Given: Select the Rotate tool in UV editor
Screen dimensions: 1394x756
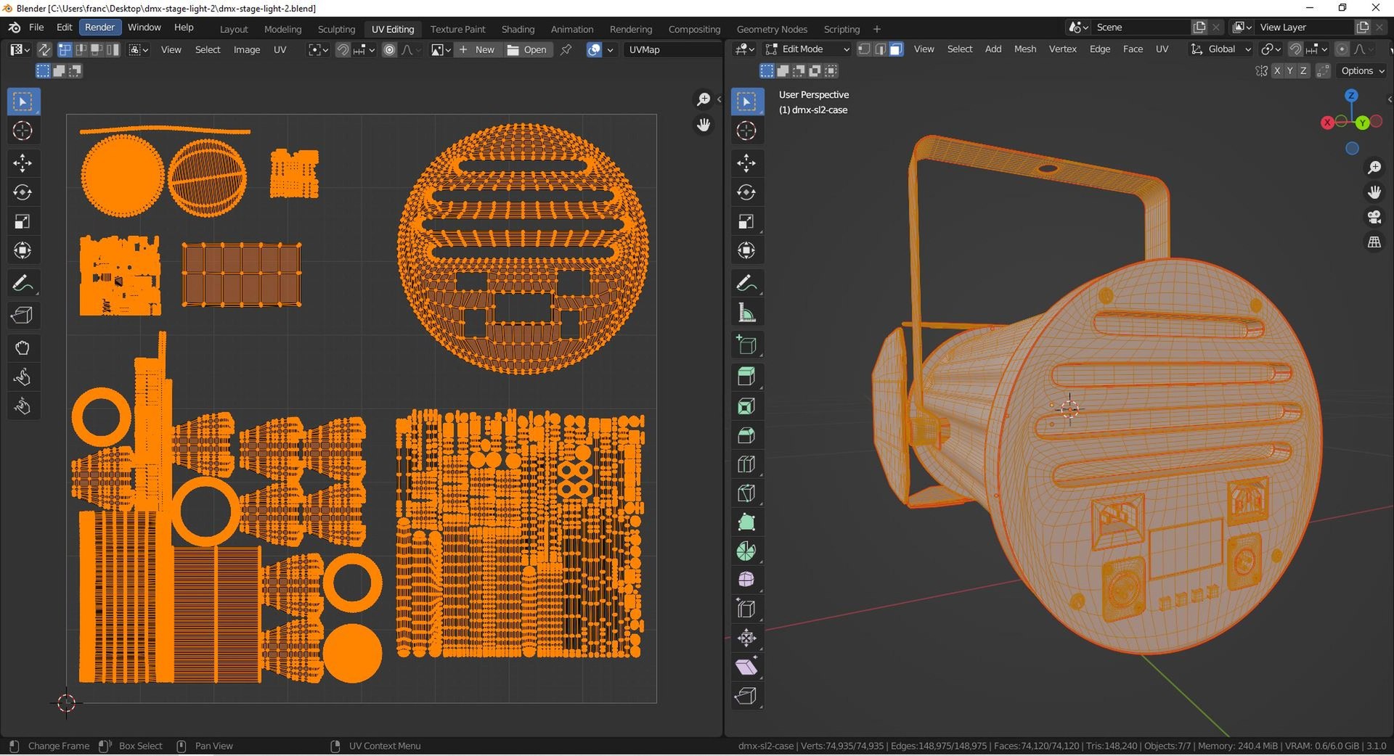Looking at the screenshot, I should pos(23,192).
